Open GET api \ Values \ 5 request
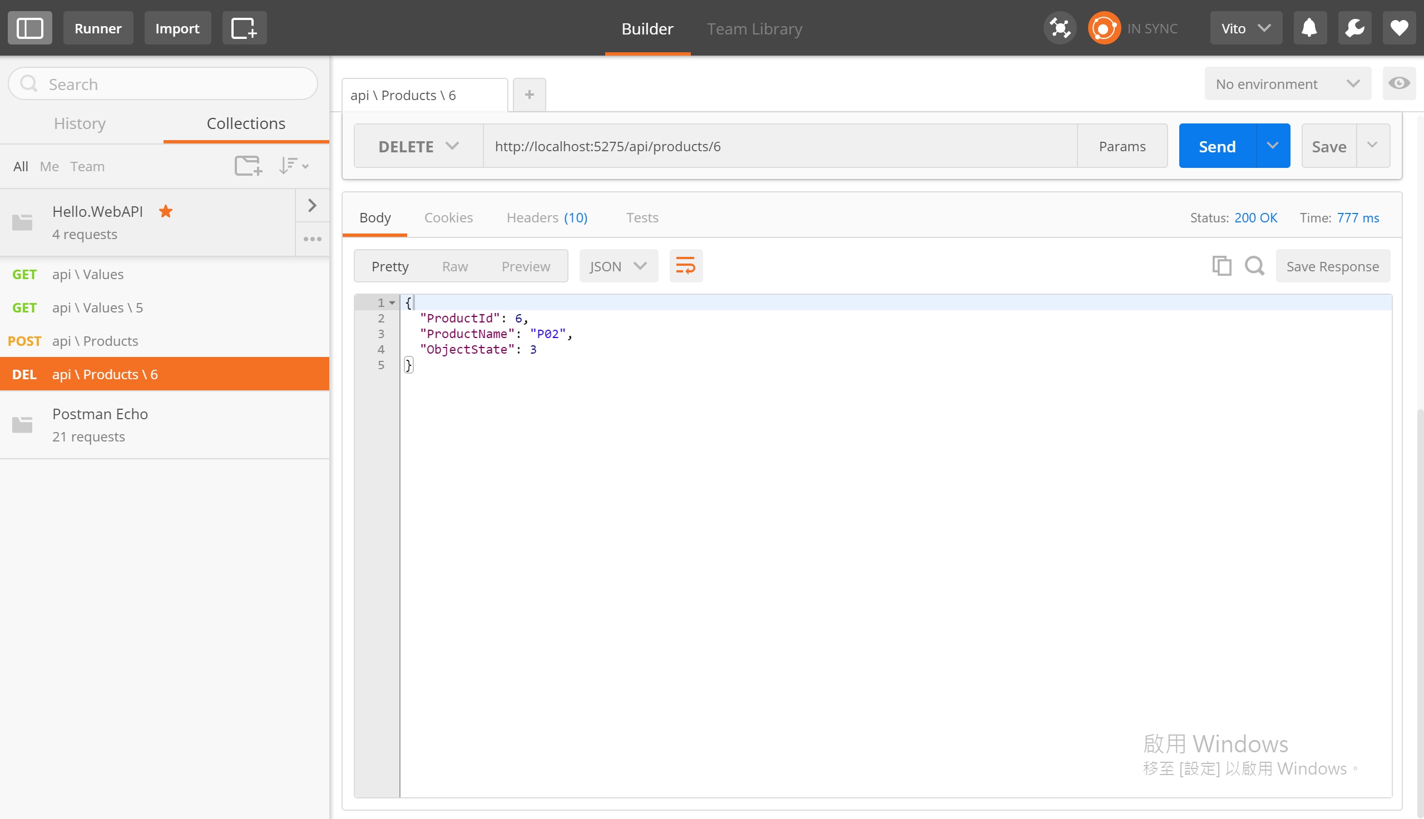This screenshot has height=819, width=1424. click(x=164, y=307)
